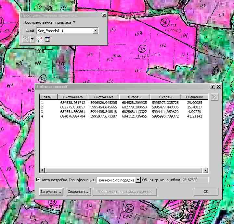This screenshot has width=234, height=224.
Task: Select link row 1 in the table
Action: (x=123, y=103)
